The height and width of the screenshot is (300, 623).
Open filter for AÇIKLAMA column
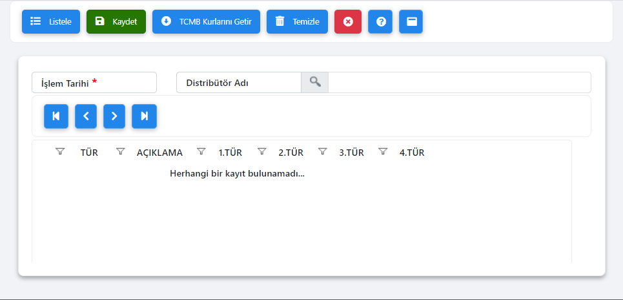point(120,152)
